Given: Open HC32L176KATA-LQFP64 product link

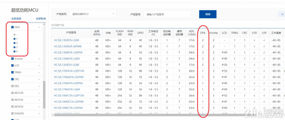Looking at the screenshot, I should point(68,83).
